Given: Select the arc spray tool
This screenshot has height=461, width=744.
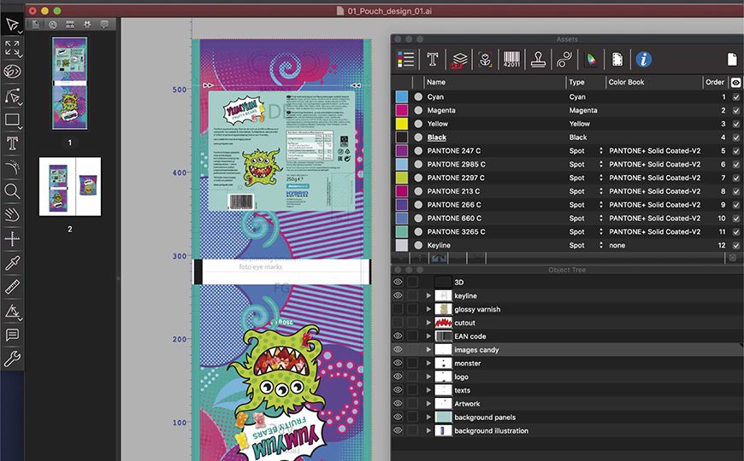Looking at the screenshot, I should (x=12, y=167).
